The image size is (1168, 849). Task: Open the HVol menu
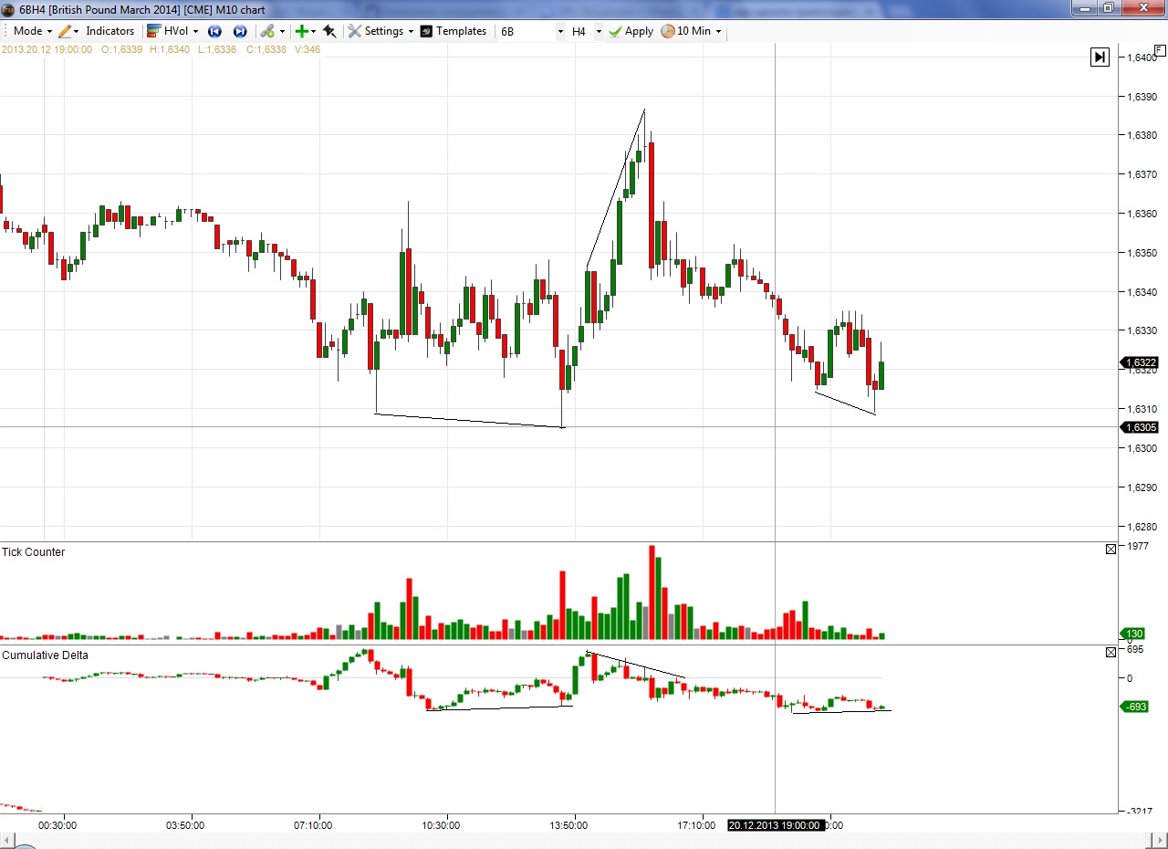pyautogui.click(x=181, y=31)
